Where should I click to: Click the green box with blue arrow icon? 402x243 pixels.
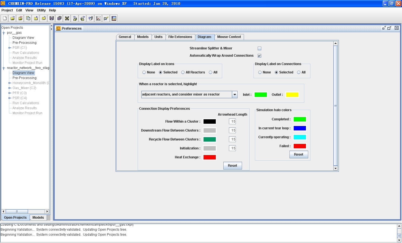pos(83,18)
